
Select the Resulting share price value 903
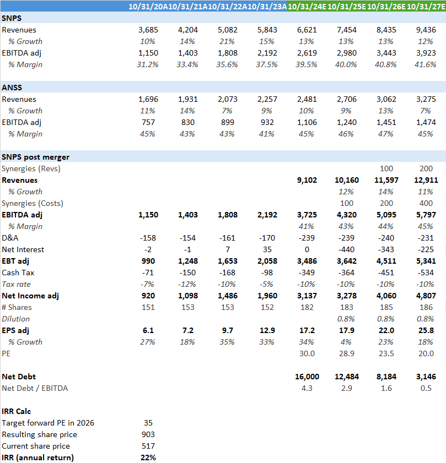pyautogui.click(x=148, y=434)
